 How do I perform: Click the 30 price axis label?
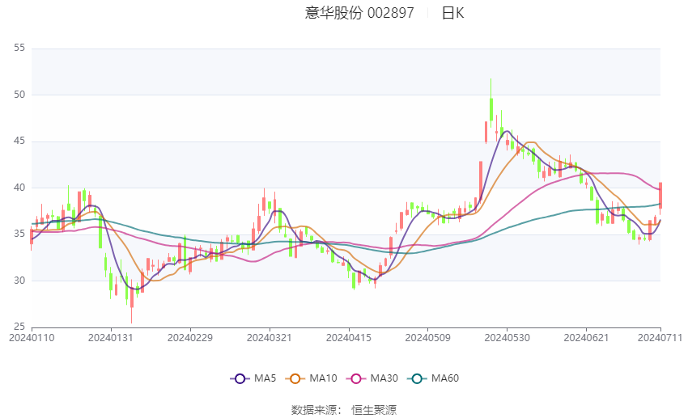(19, 281)
